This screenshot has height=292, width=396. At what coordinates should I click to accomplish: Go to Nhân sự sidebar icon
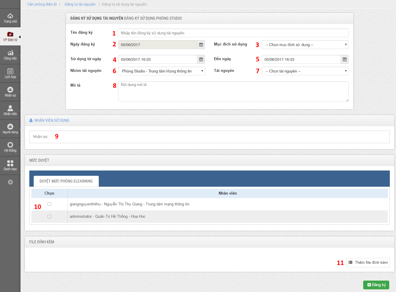click(x=10, y=90)
